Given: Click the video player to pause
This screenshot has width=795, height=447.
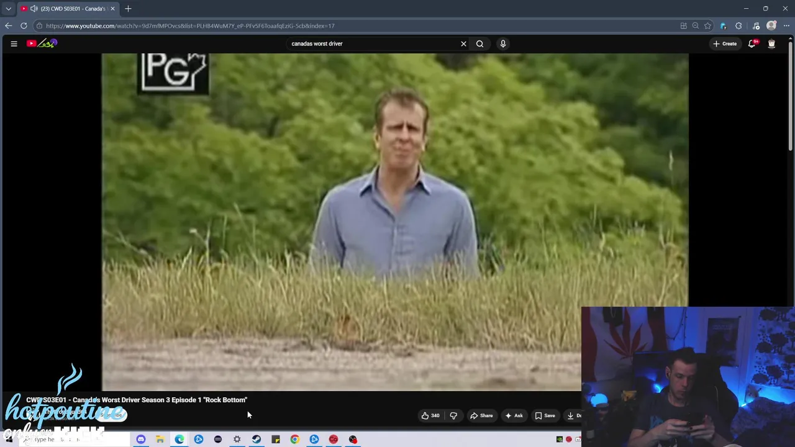Looking at the screenshot, I should pos(395,222).
